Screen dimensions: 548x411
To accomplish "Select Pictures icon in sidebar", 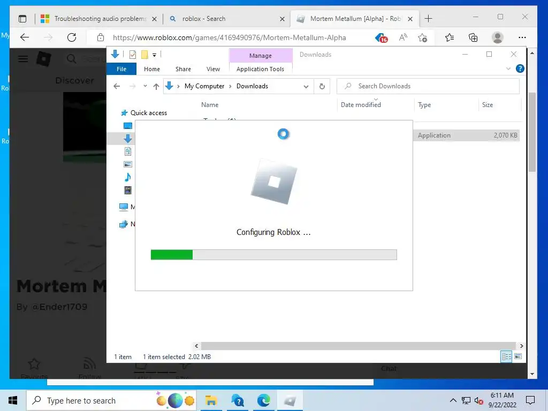I will click(128, 164).
